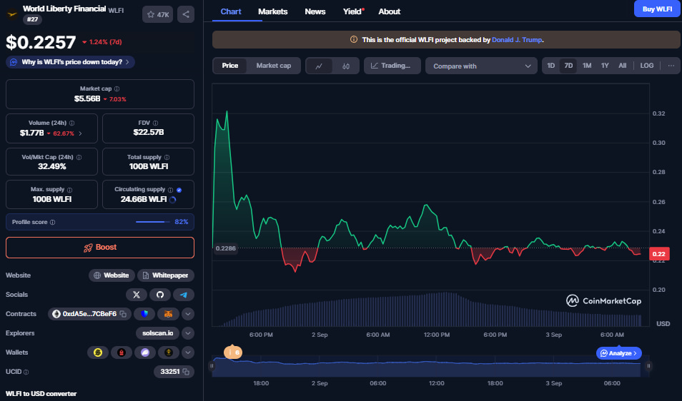Open the project Website link

112,275
